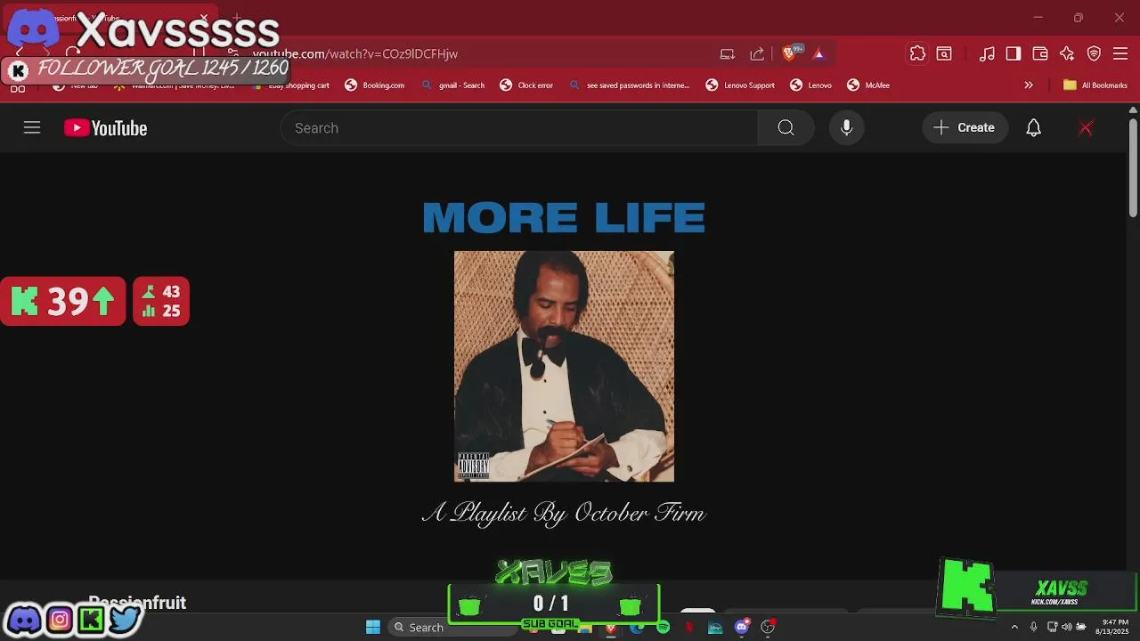Click the cast/screen icon in address bar
This screenshot has height=641, width=1140.
(728, 54)
